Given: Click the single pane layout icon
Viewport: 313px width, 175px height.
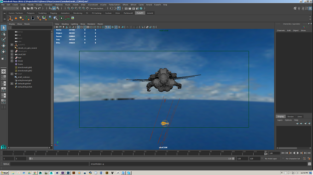Looking at the screenshot, I should 3,71.
